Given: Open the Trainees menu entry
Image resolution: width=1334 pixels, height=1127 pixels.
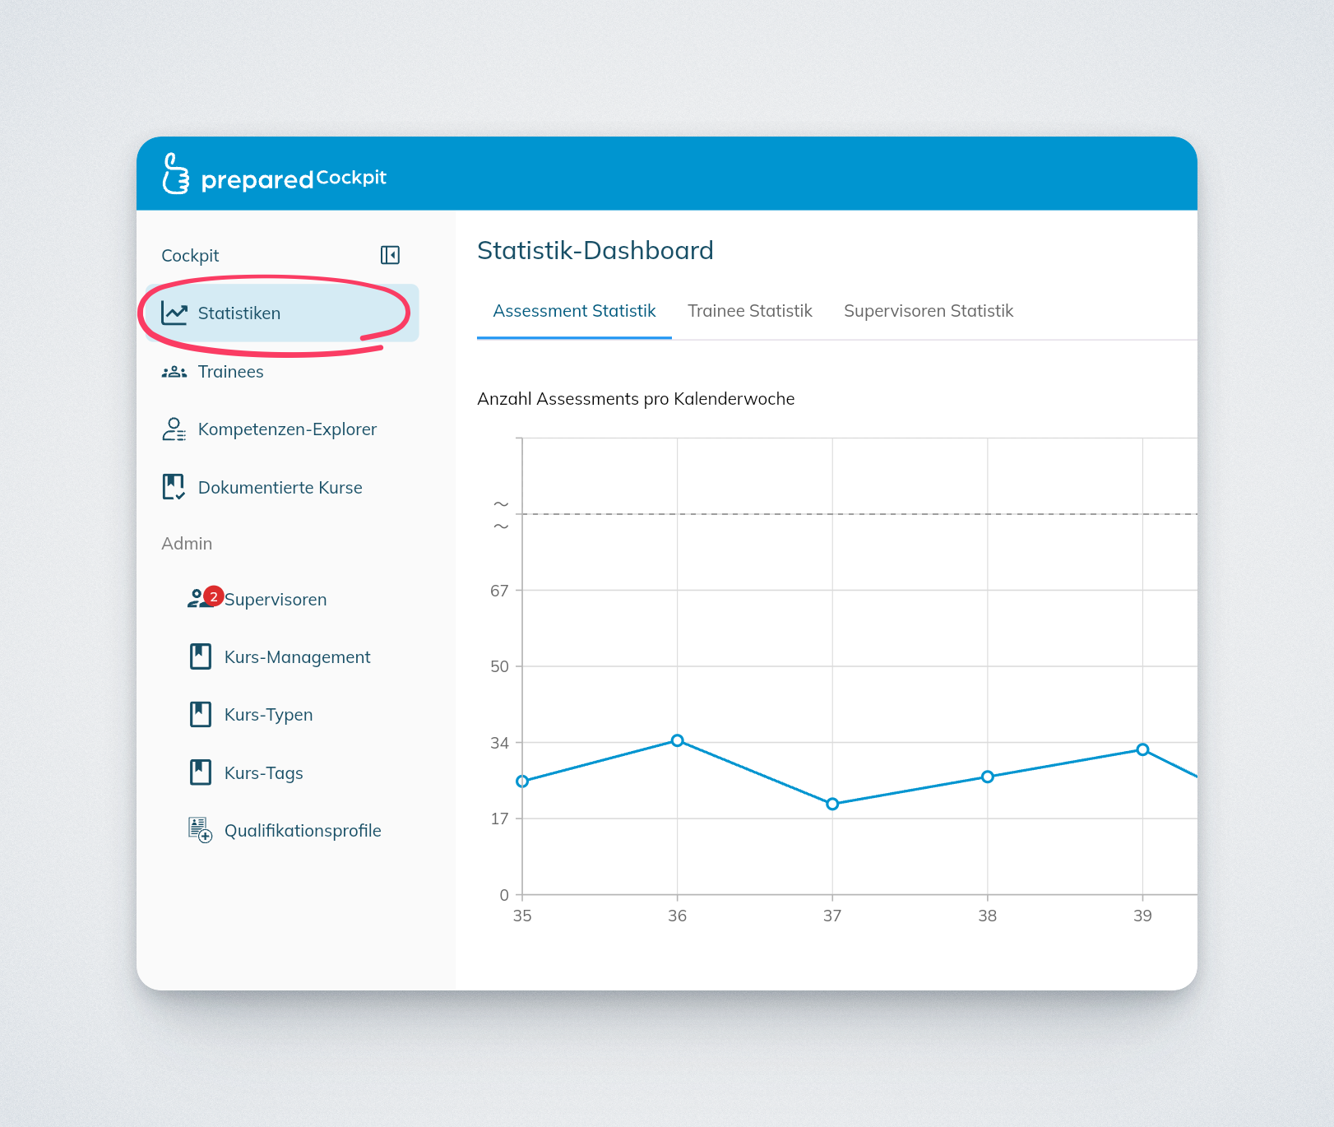Looking at the screenshot, I should point(230,372).
